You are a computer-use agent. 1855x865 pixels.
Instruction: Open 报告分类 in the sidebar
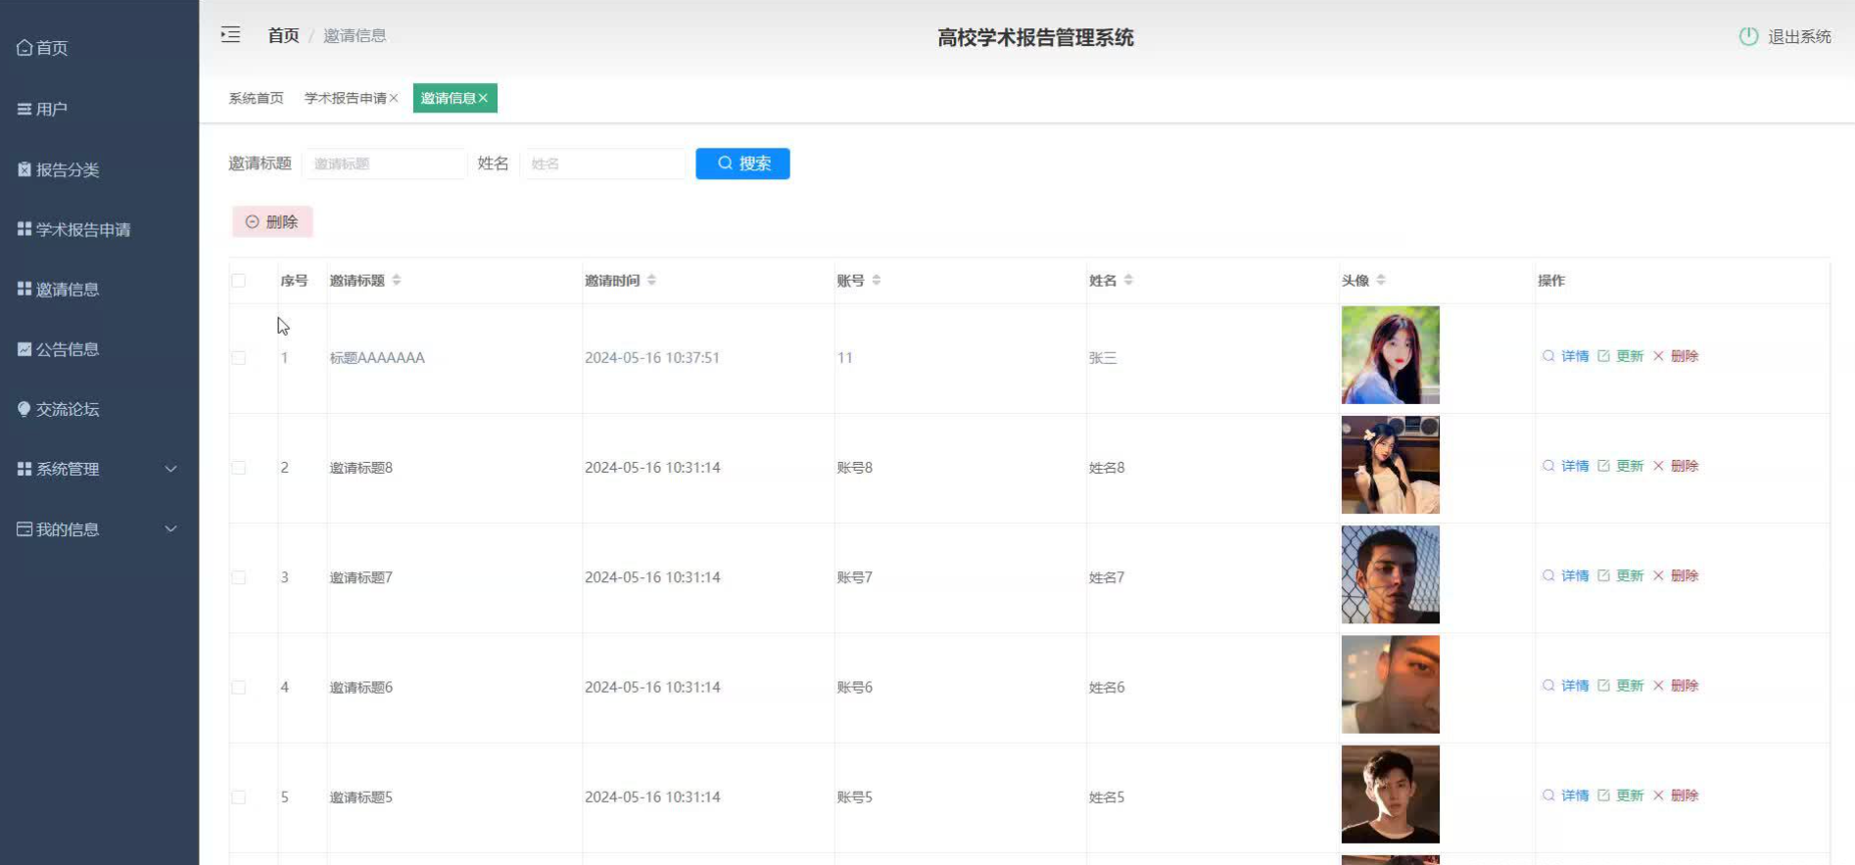click(x=58, y=169)
